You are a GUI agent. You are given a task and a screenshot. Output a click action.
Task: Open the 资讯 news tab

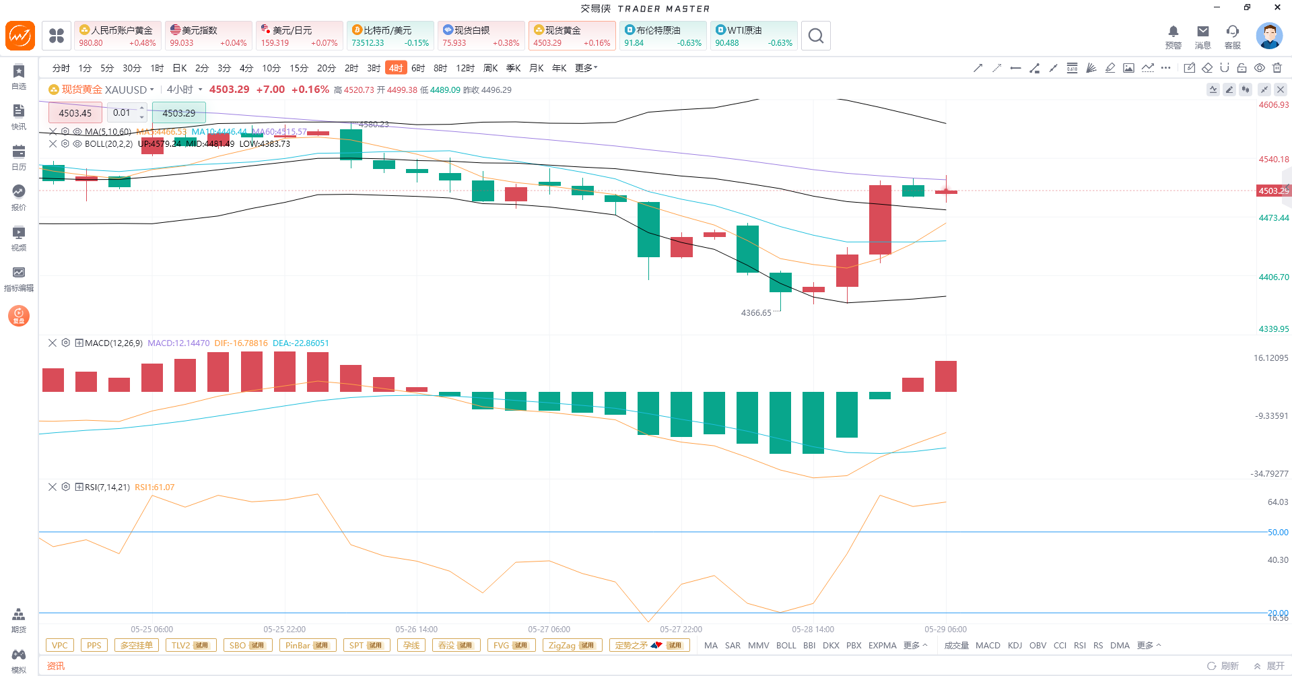[56, 666]
